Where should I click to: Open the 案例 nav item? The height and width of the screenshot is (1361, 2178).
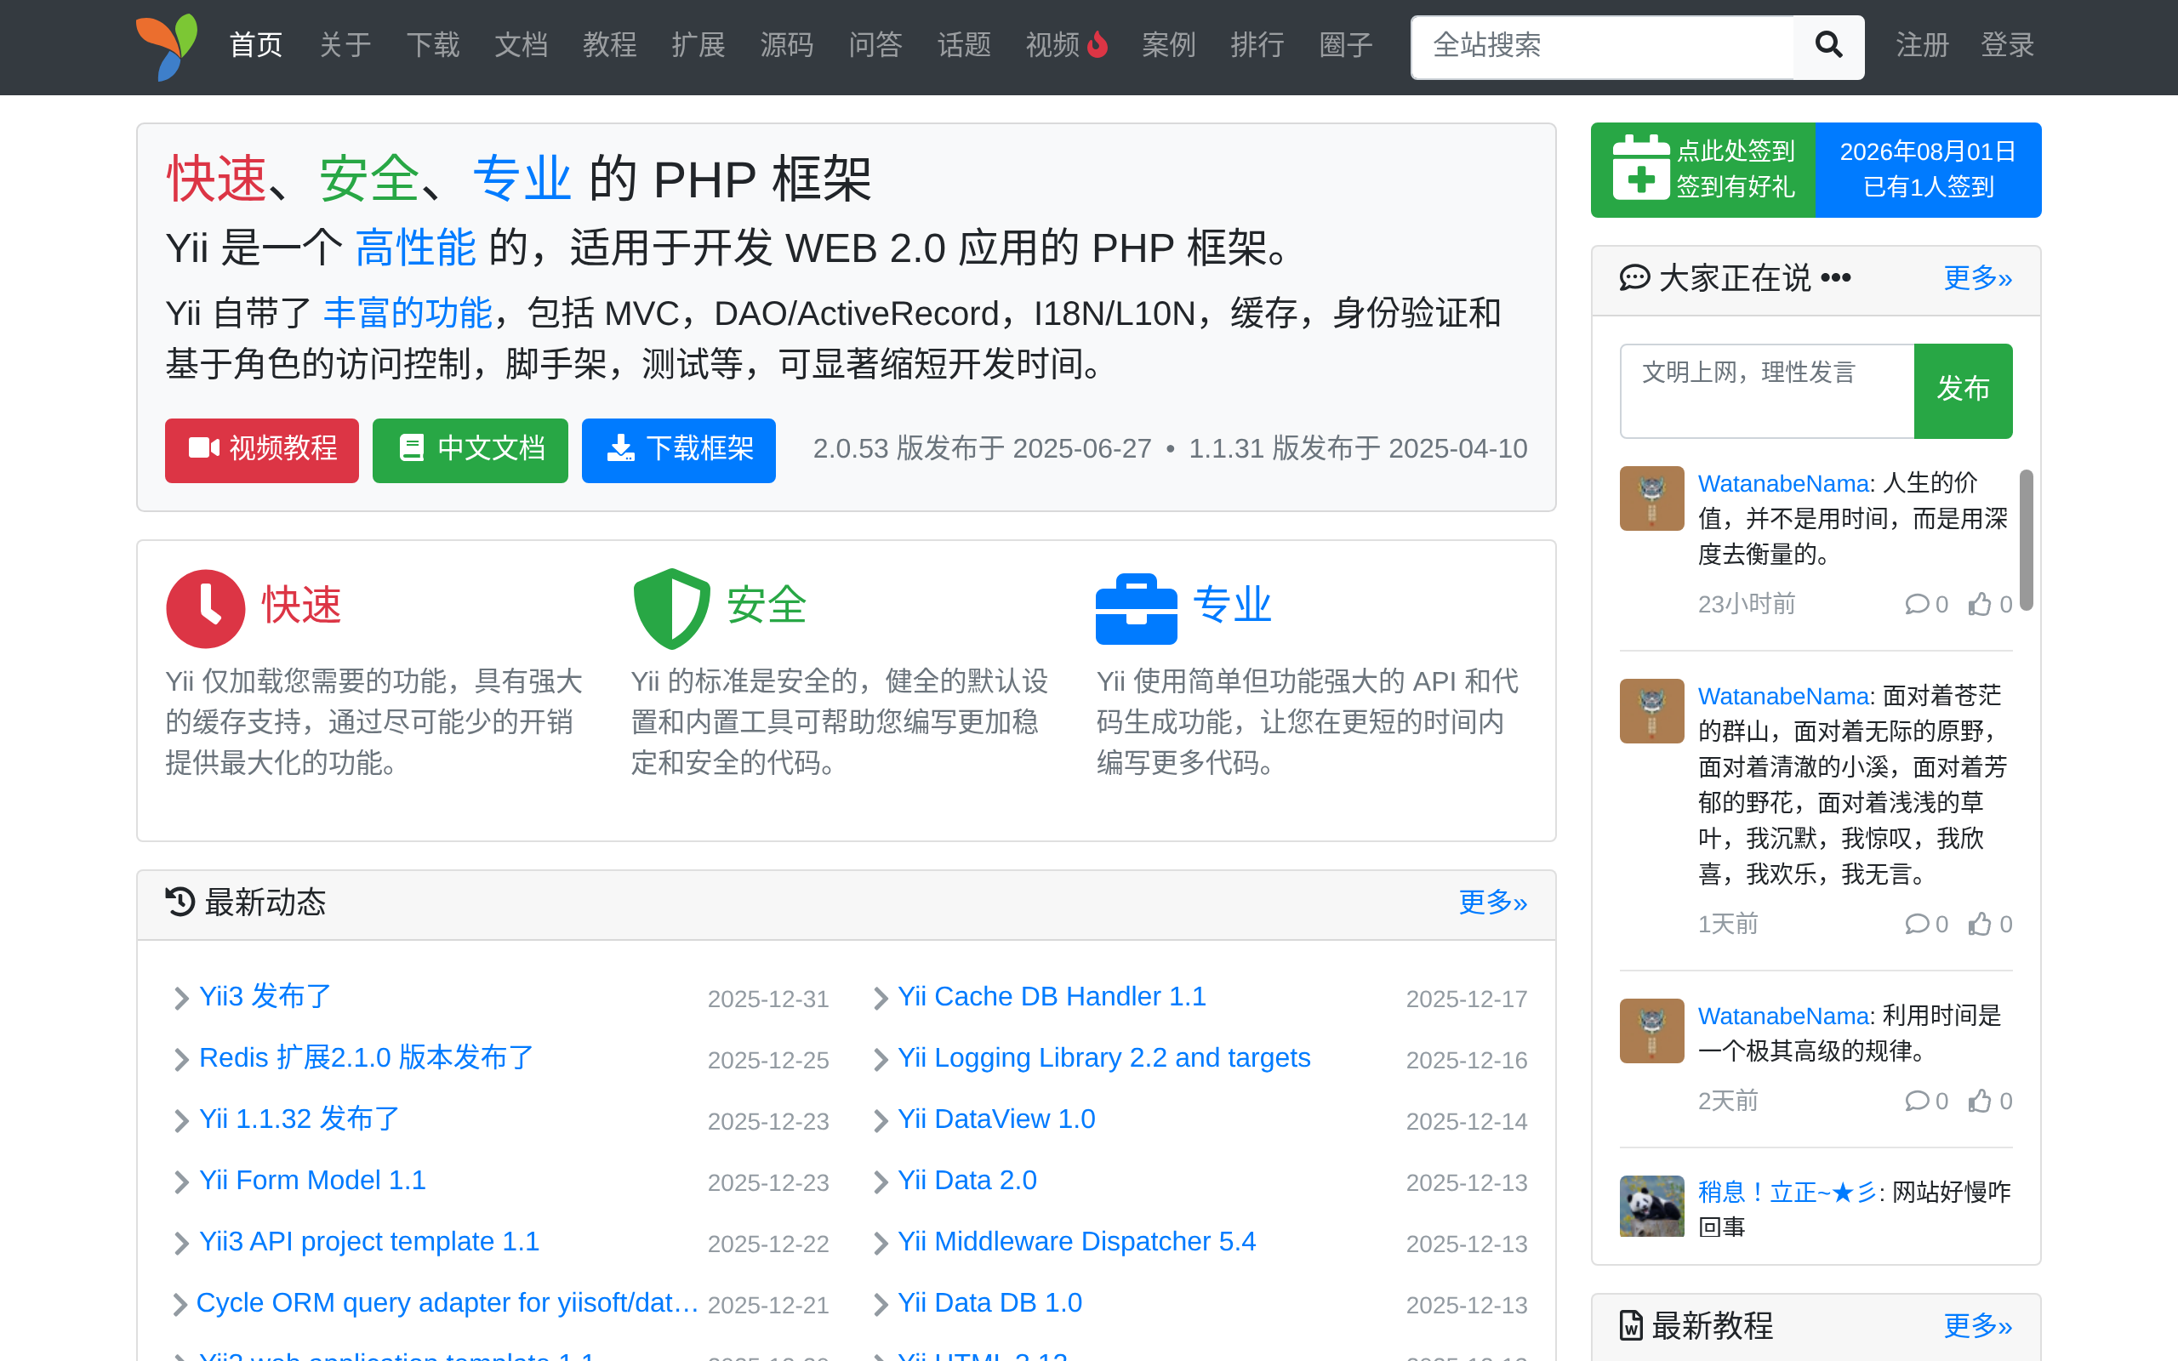1168,45
